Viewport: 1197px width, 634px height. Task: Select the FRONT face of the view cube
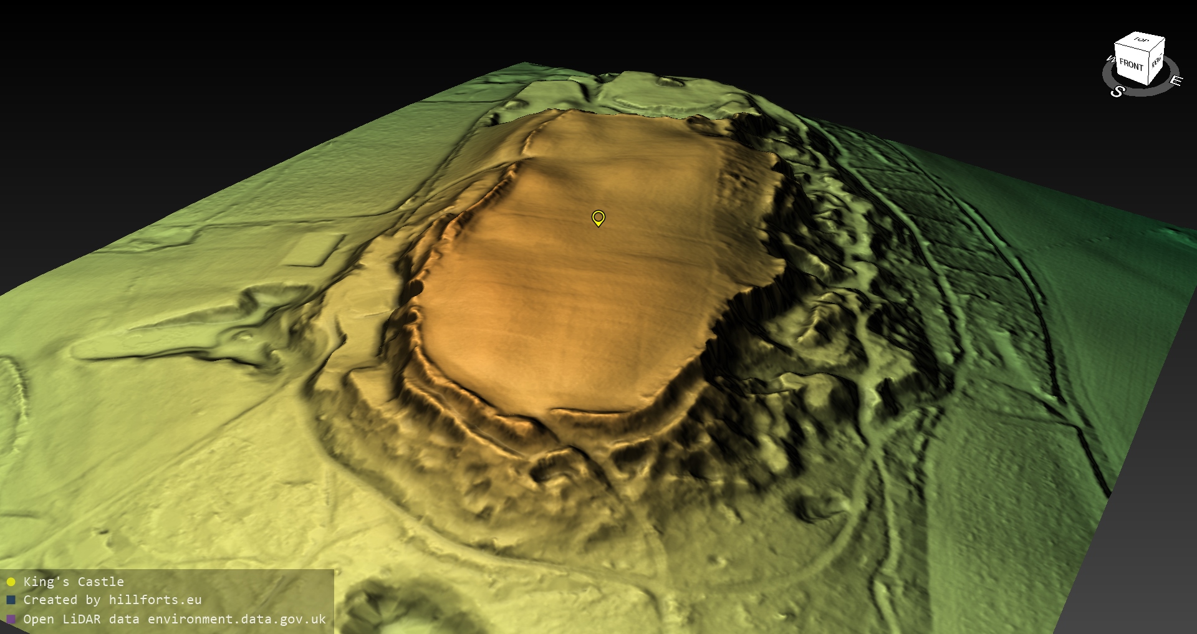click(1130, 64)
